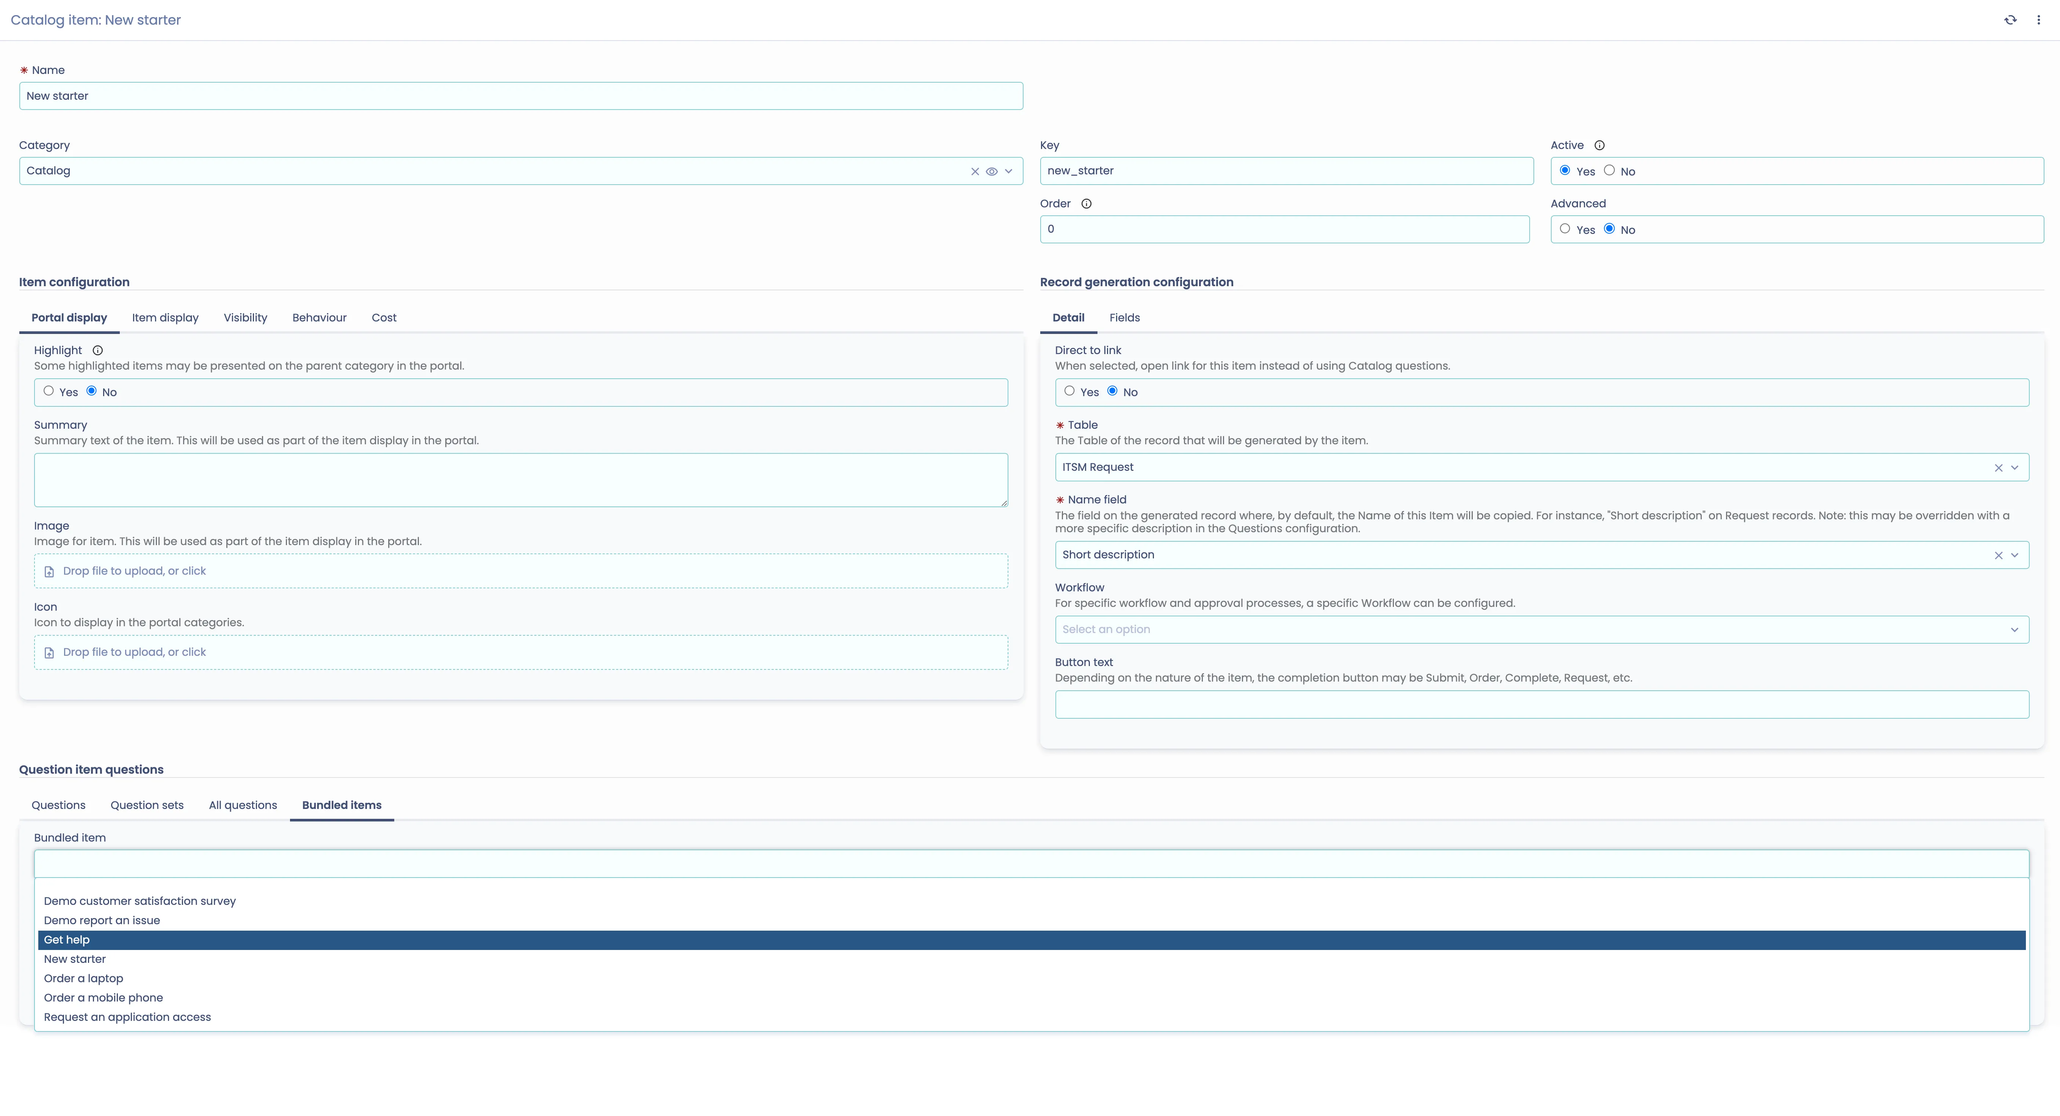Screen dimensions: 2060x1116
Task: Select the Get help option
Action: pyautogui.click(x=1032, y=940)
